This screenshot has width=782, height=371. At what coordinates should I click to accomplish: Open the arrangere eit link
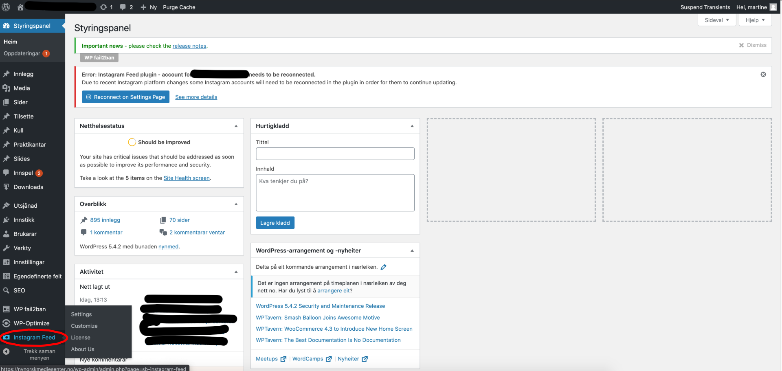pyautogui.click(x=333, y=290)
